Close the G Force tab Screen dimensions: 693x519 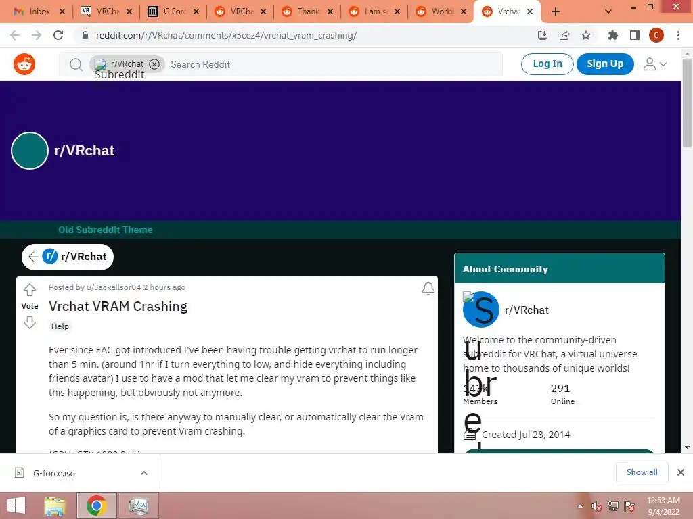tap(196, 11)
